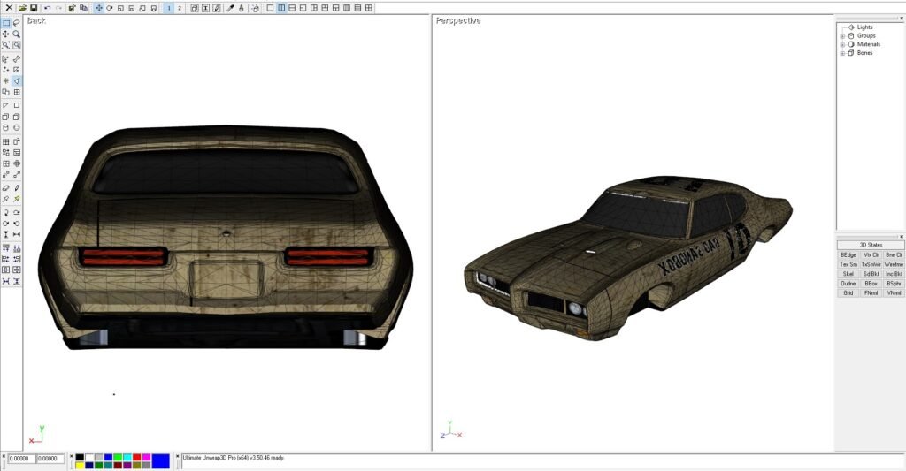The height and width of the screenshot is (471, 906).
Task: Expand the Materials tree node
Action: (842, 44)
